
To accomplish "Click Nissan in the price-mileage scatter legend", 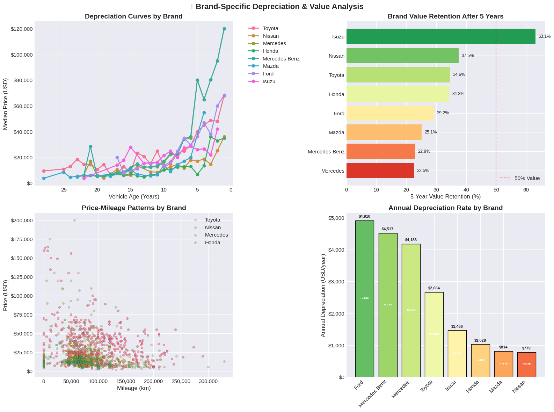I will click(207, 227).
